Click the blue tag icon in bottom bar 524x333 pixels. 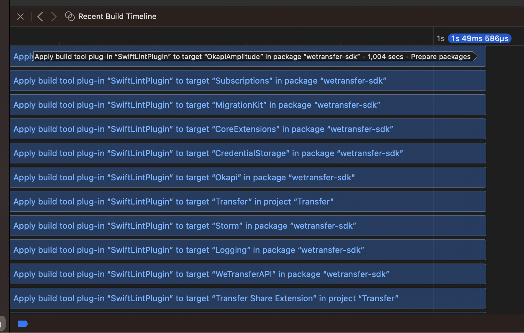click(x=22, y=324)
